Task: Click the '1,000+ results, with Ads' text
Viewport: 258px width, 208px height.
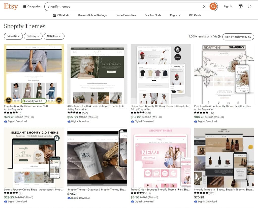Action: click(203, 37)
